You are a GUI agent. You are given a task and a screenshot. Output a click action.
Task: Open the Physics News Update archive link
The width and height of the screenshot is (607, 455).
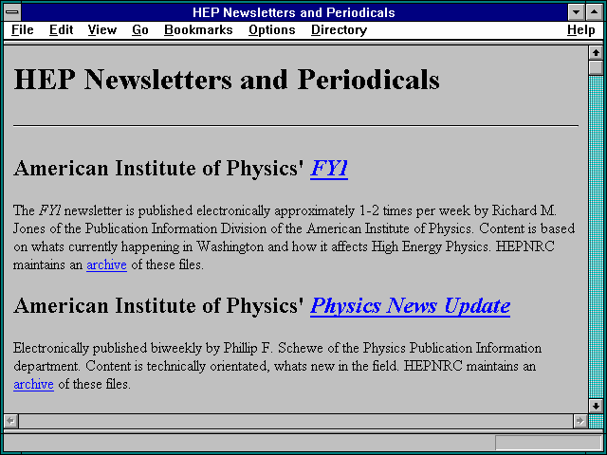click(x=33, y=384)
